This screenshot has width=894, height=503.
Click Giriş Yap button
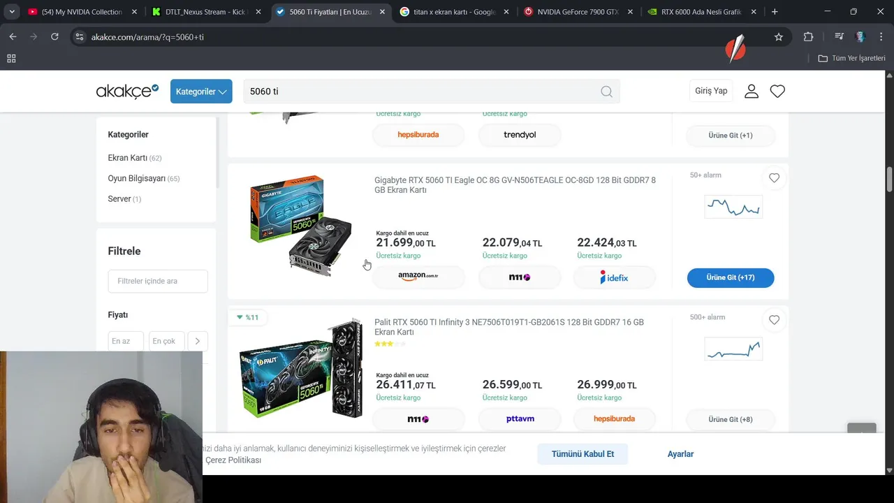[x=711, y=91]
